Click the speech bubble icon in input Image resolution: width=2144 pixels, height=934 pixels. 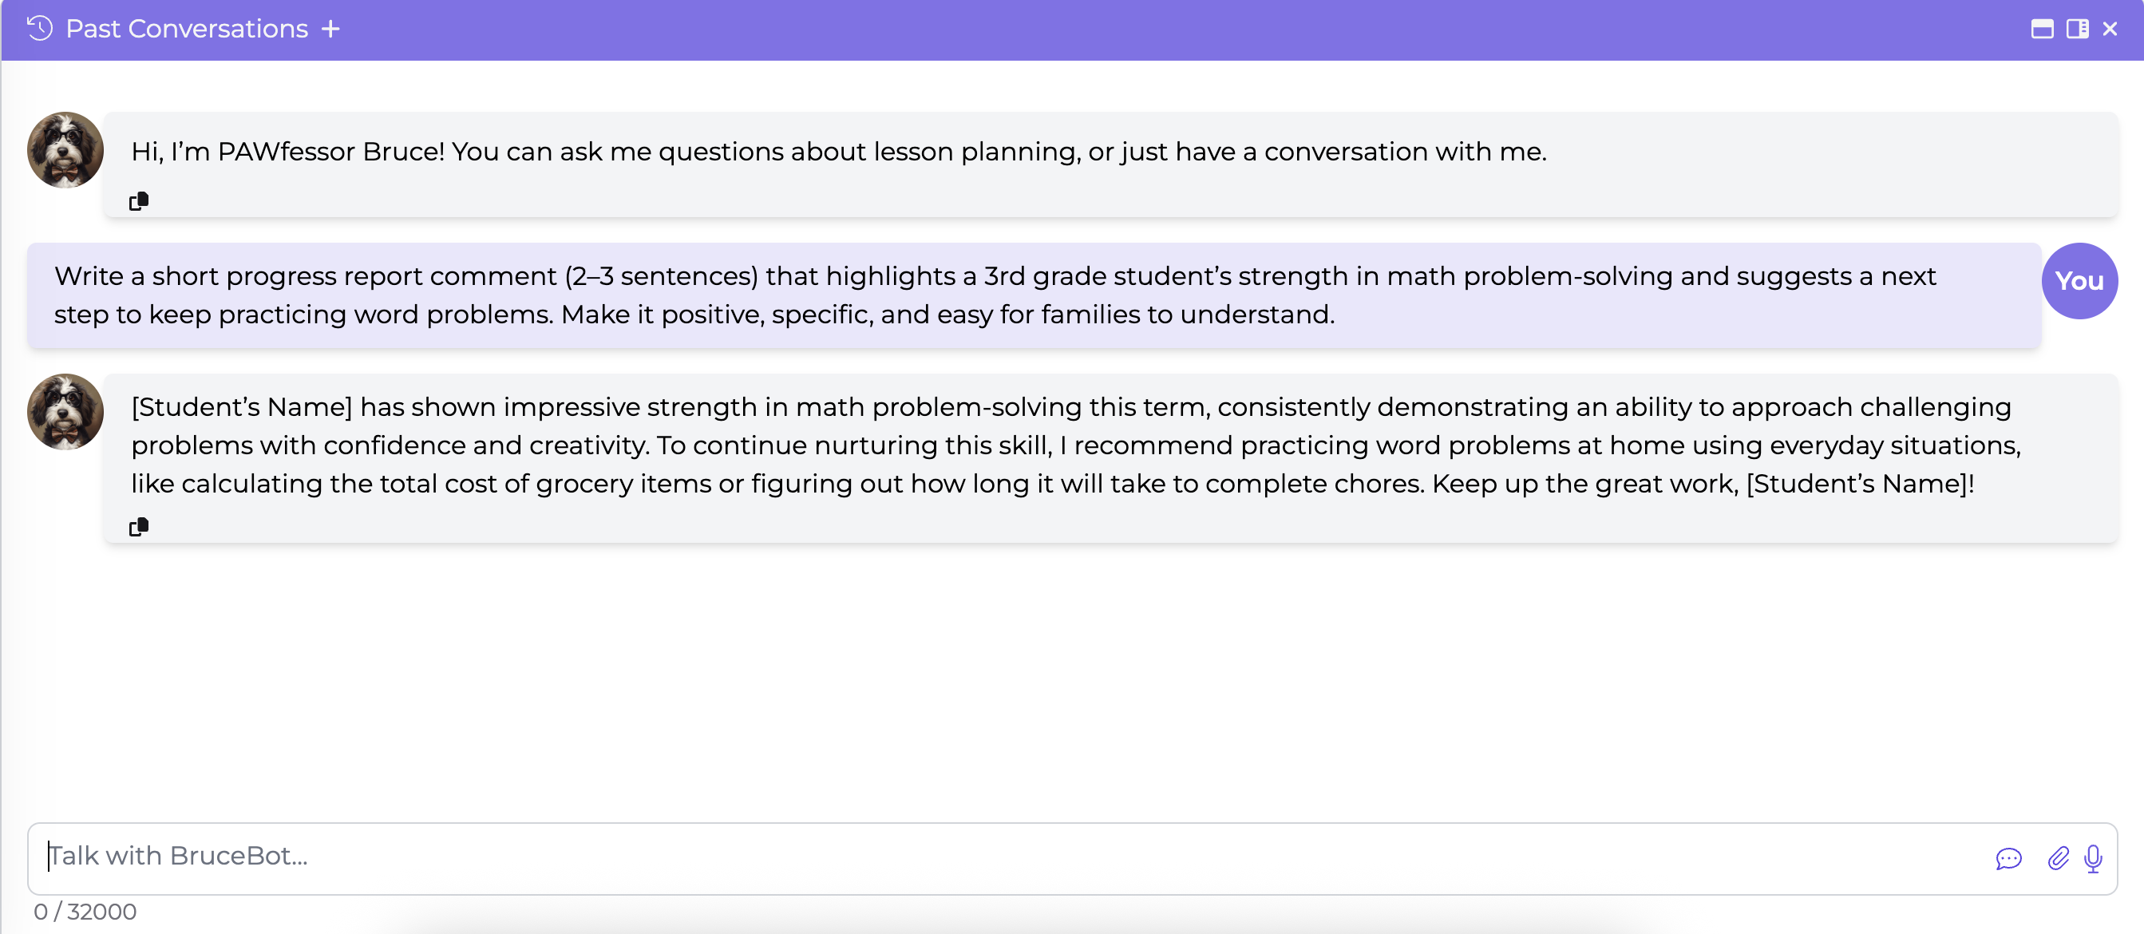coord(2008,858)
